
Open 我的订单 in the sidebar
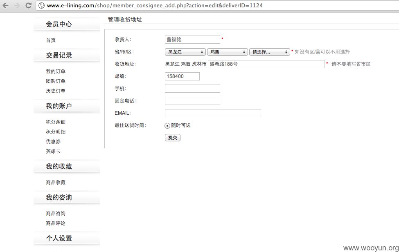(x=56, y=71)
